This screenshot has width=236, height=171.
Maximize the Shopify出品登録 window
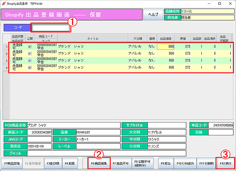pos(220,3)
